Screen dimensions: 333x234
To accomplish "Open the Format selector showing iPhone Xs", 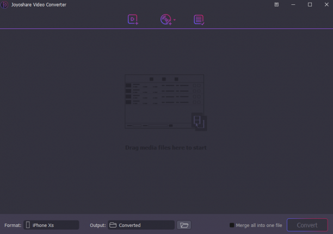I will point(51,225).
